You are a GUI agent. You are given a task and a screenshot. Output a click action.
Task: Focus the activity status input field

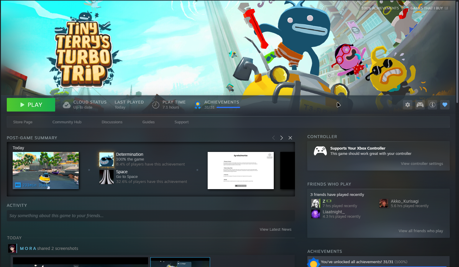point(151,216)
